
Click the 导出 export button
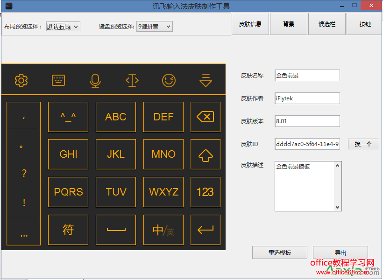[340, 252]
